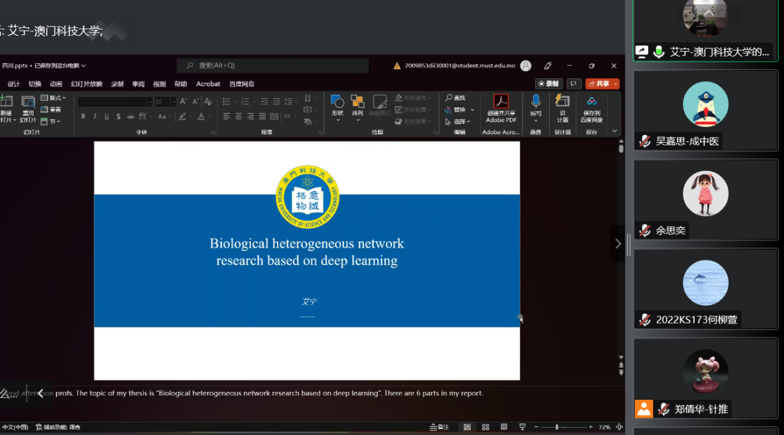Toggle bold formatting in font group
The height and width of the screenshot is (435, 784).
pyautogui.click(x=83, y=116)
